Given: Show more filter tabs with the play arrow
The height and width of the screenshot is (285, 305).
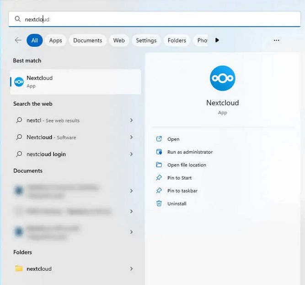Looking at the screenshot, I should 217,40.
